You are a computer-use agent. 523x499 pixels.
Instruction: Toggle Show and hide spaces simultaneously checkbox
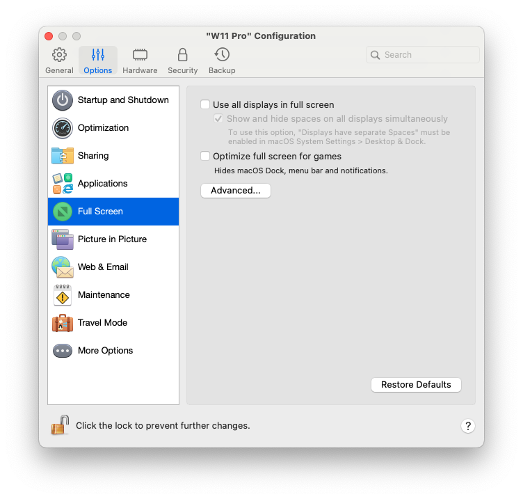click(219, 119)
